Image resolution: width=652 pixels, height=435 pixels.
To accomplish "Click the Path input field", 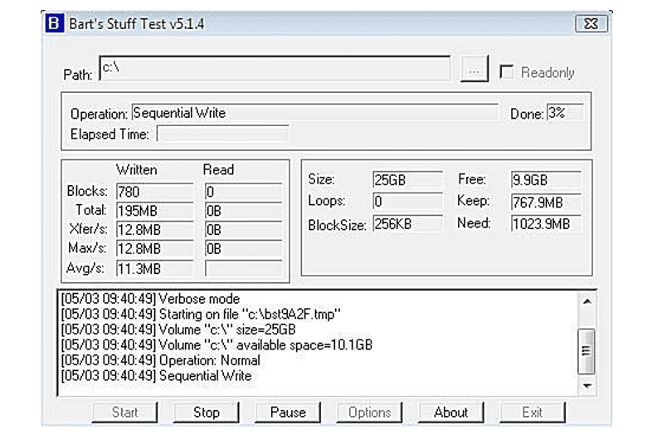I will [275, 68].
